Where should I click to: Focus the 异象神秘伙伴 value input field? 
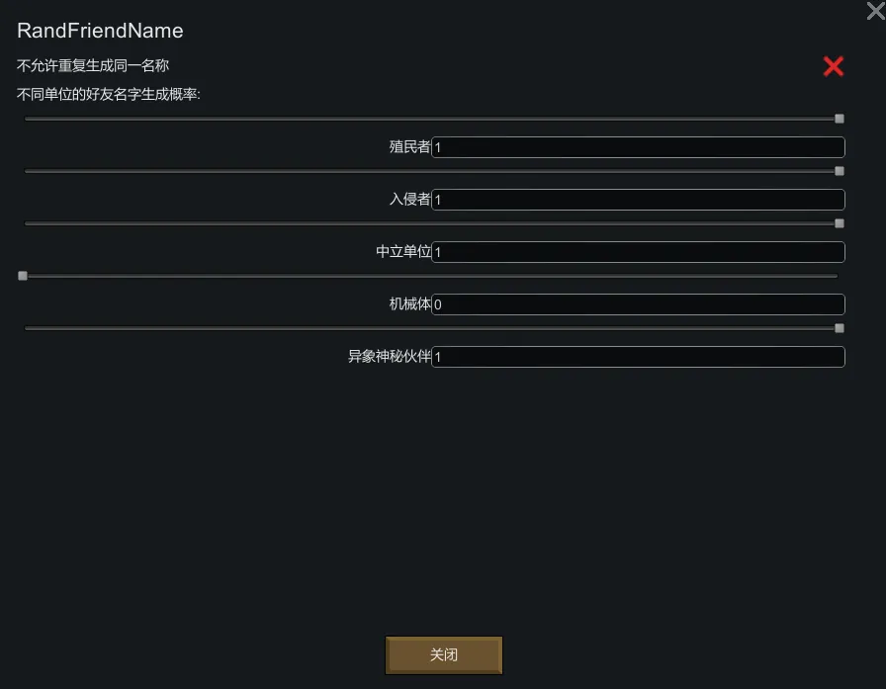(638, 357)
